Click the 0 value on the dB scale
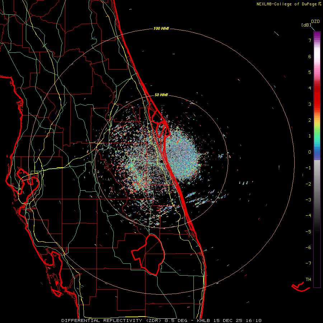 (x=310, y=152)
